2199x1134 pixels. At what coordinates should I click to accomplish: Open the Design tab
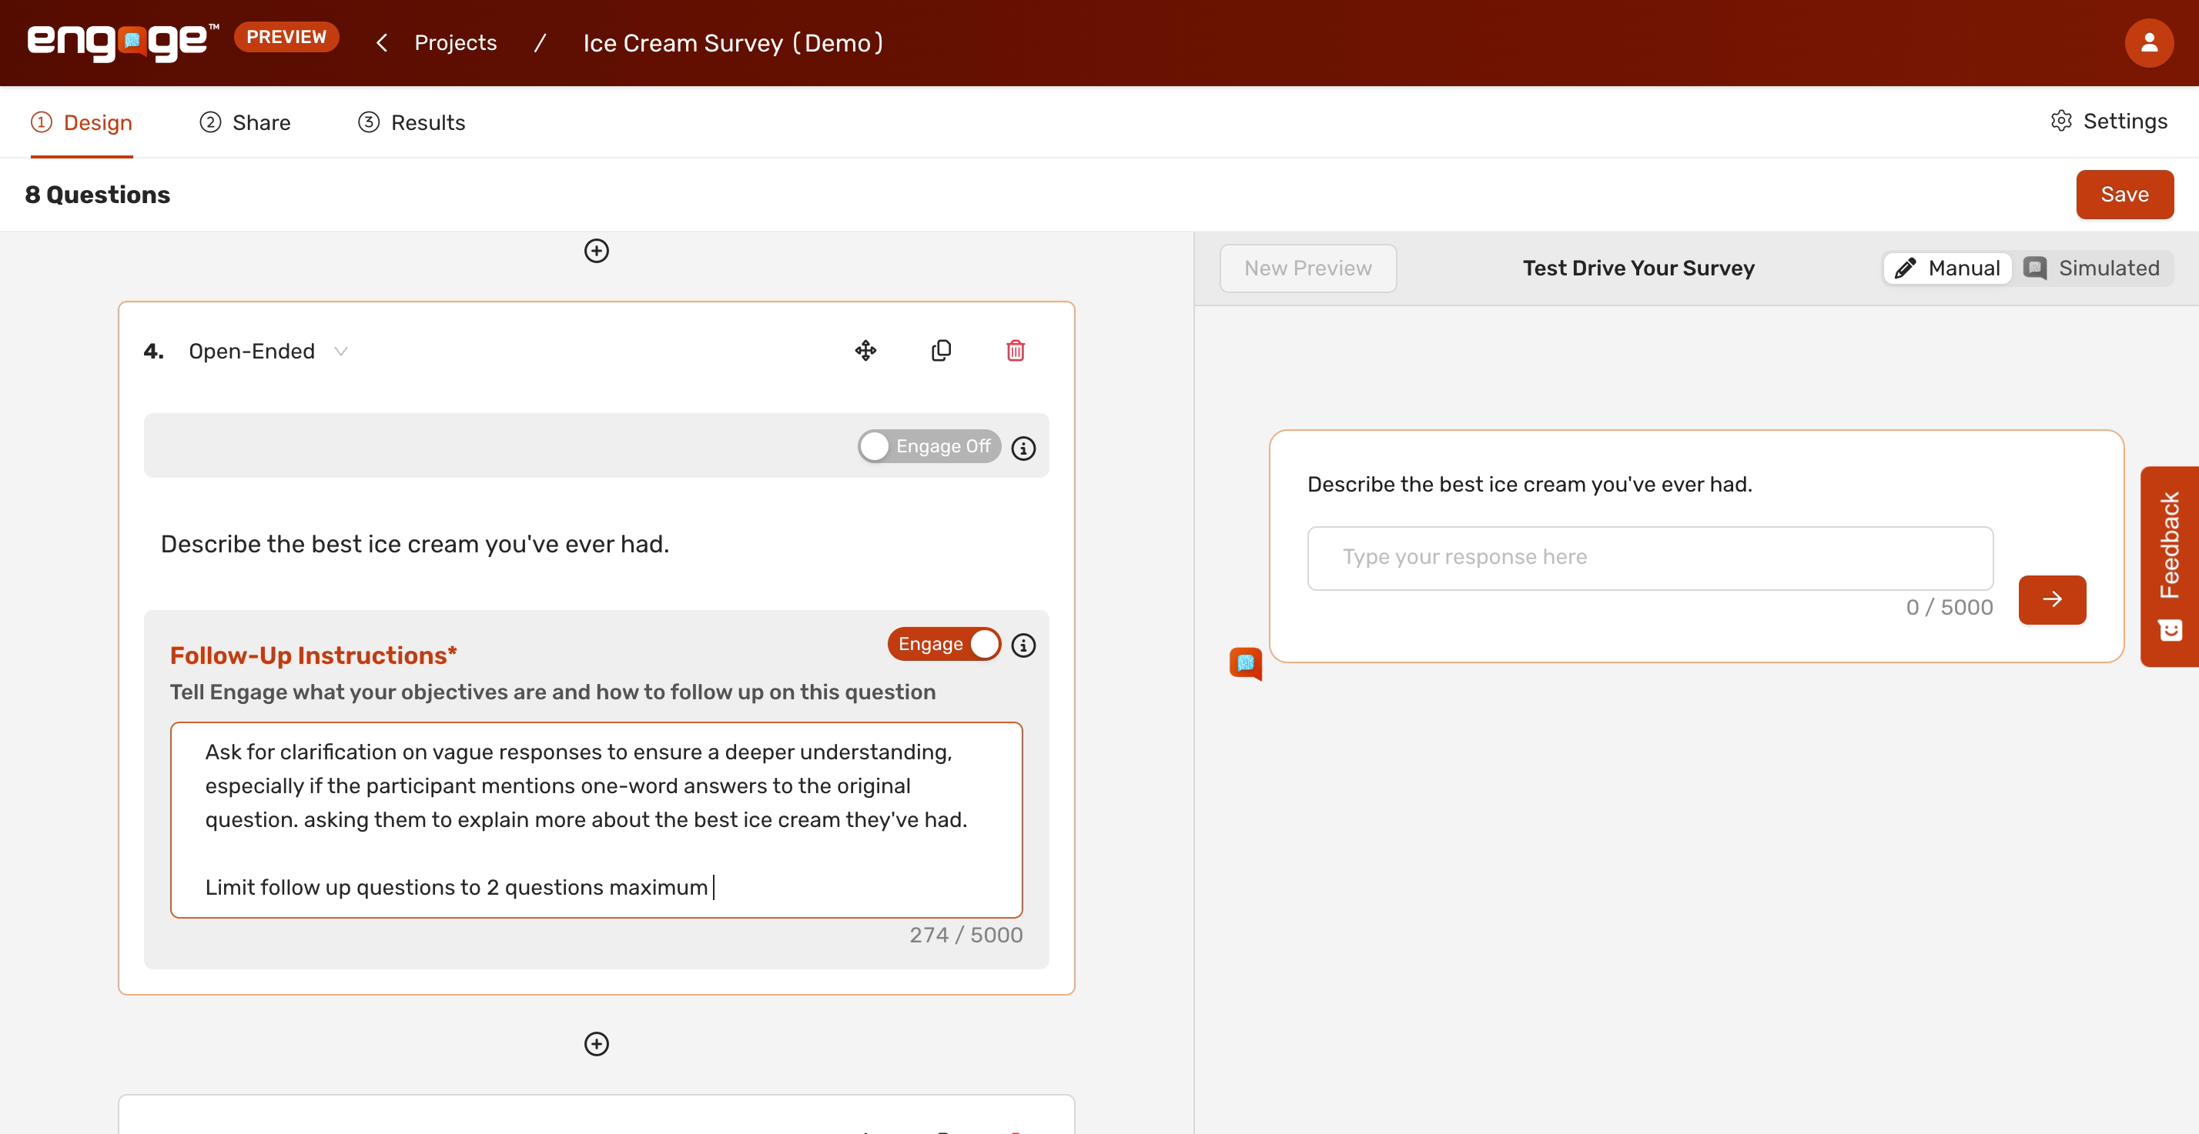pos(82,123)
